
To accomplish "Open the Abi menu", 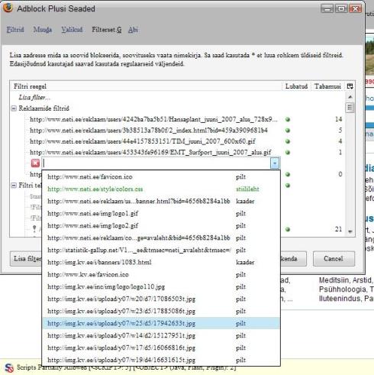I will 133,30.
